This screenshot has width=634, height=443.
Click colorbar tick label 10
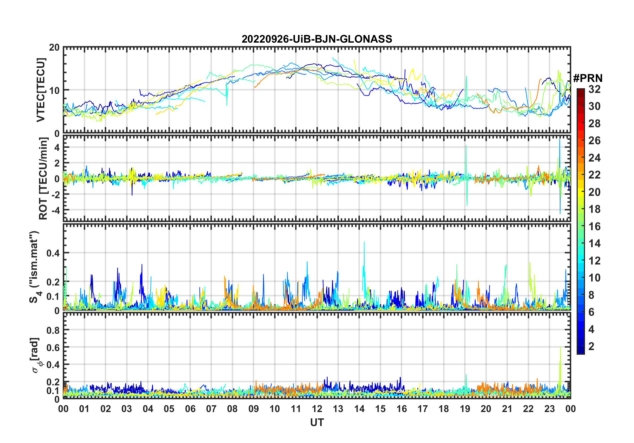click(594, 278)
